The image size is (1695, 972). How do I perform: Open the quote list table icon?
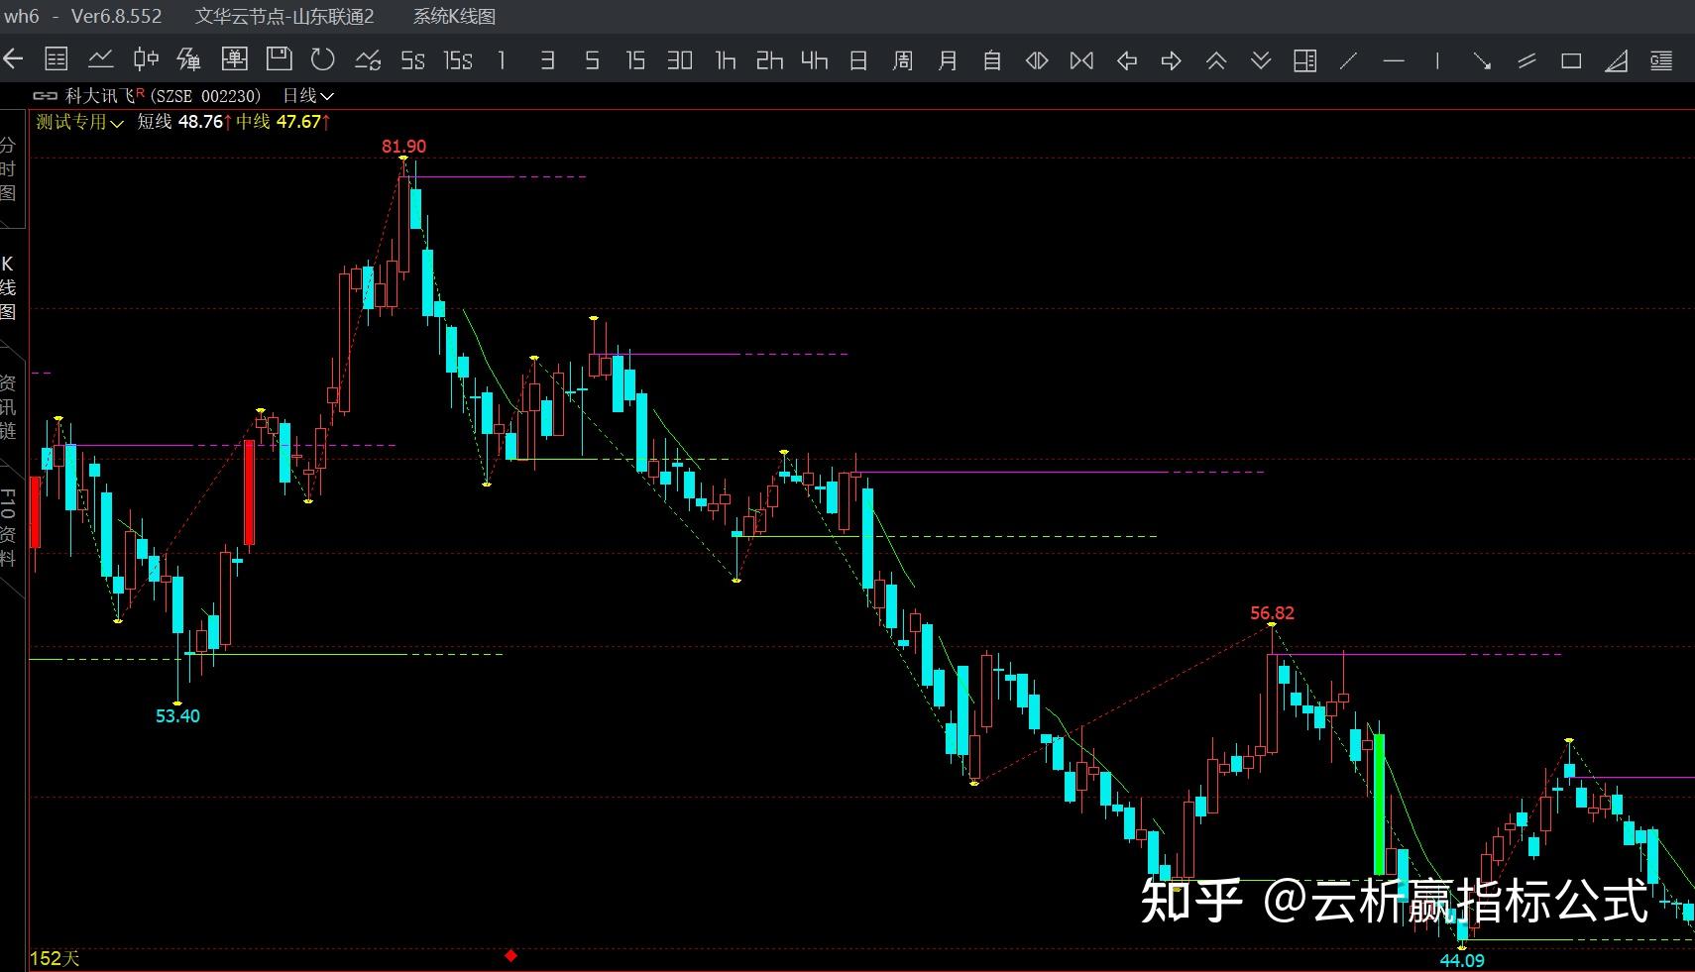[56, 59]
